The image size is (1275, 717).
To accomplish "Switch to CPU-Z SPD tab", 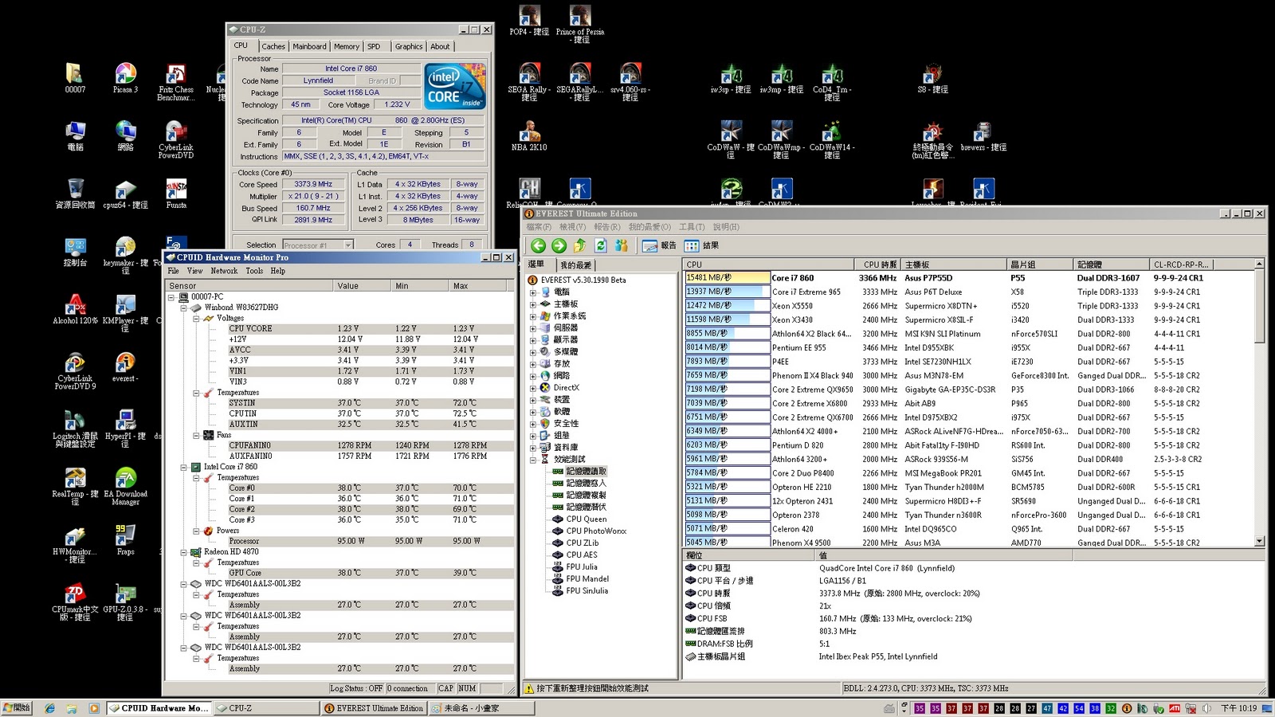I will coord(374,47).
